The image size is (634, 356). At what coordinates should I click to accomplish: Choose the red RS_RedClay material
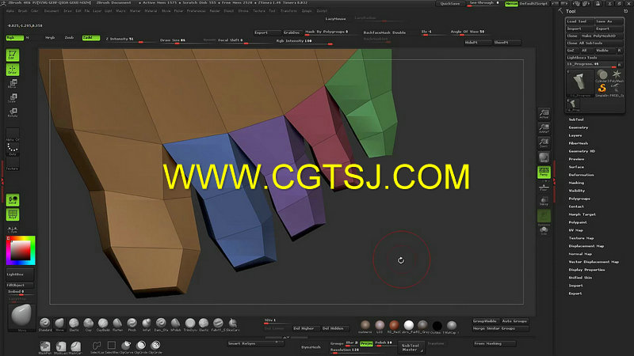tap(394, 326)
